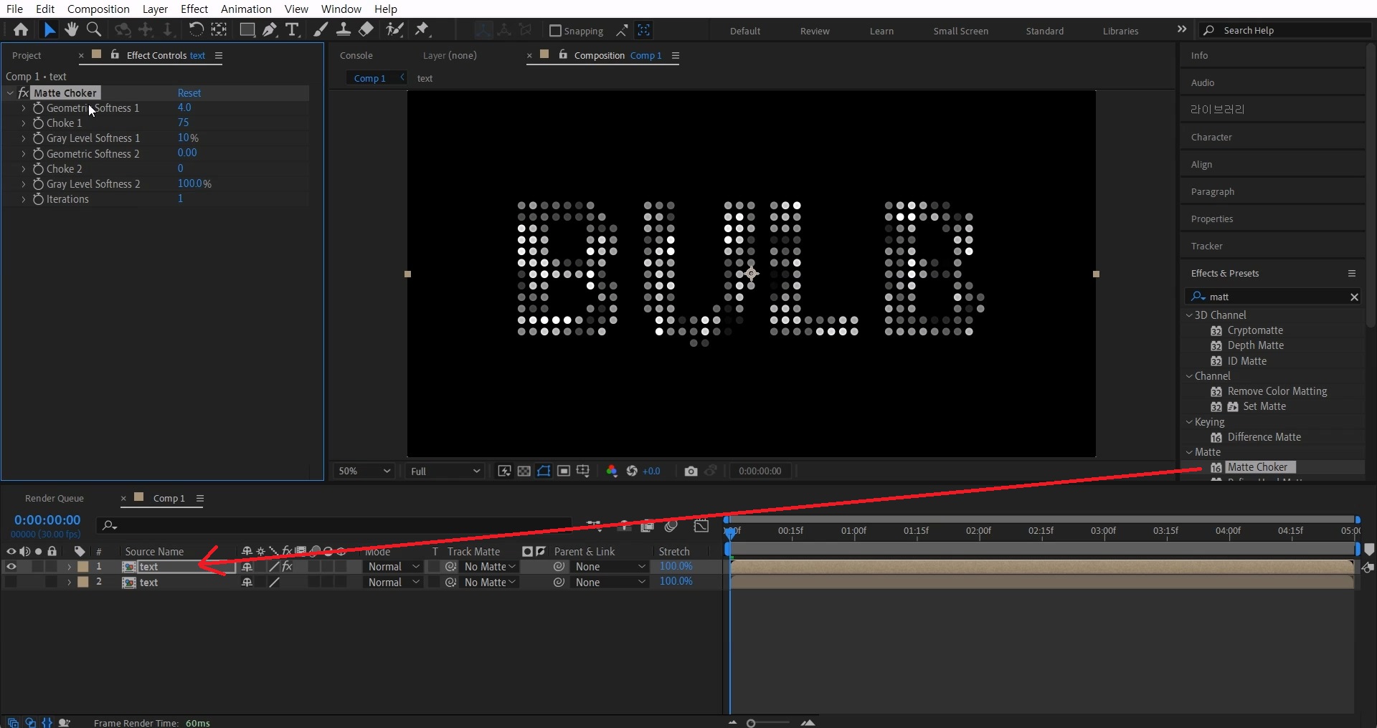Select the Eraser tool

click(x=366, y=29)
